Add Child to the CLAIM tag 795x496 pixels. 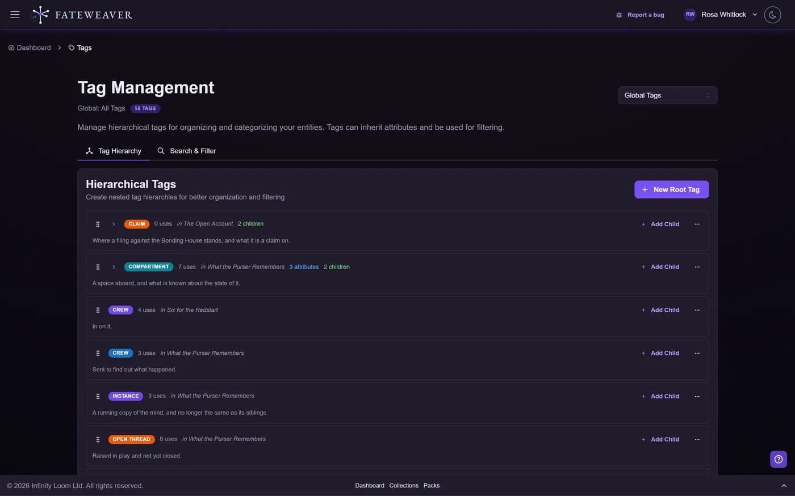click(x=660, y=224)
